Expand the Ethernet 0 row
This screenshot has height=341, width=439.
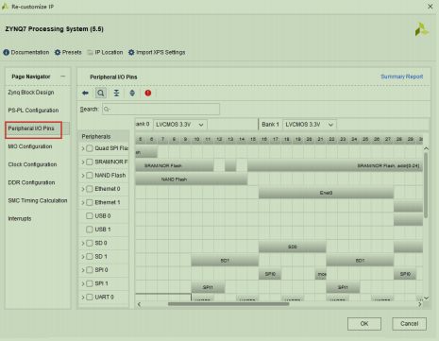tap(83, 189)
